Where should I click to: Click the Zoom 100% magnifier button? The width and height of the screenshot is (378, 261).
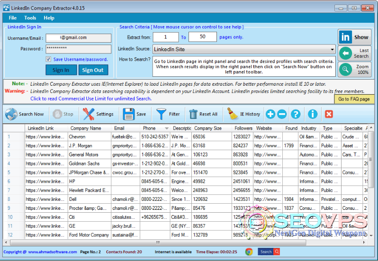point(355,70)
